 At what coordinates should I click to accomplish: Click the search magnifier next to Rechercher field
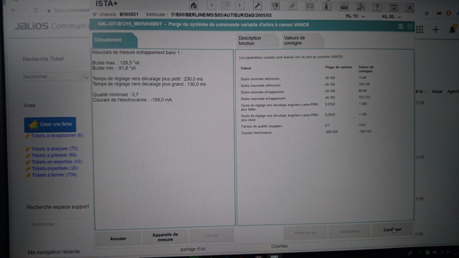[85, 77]
